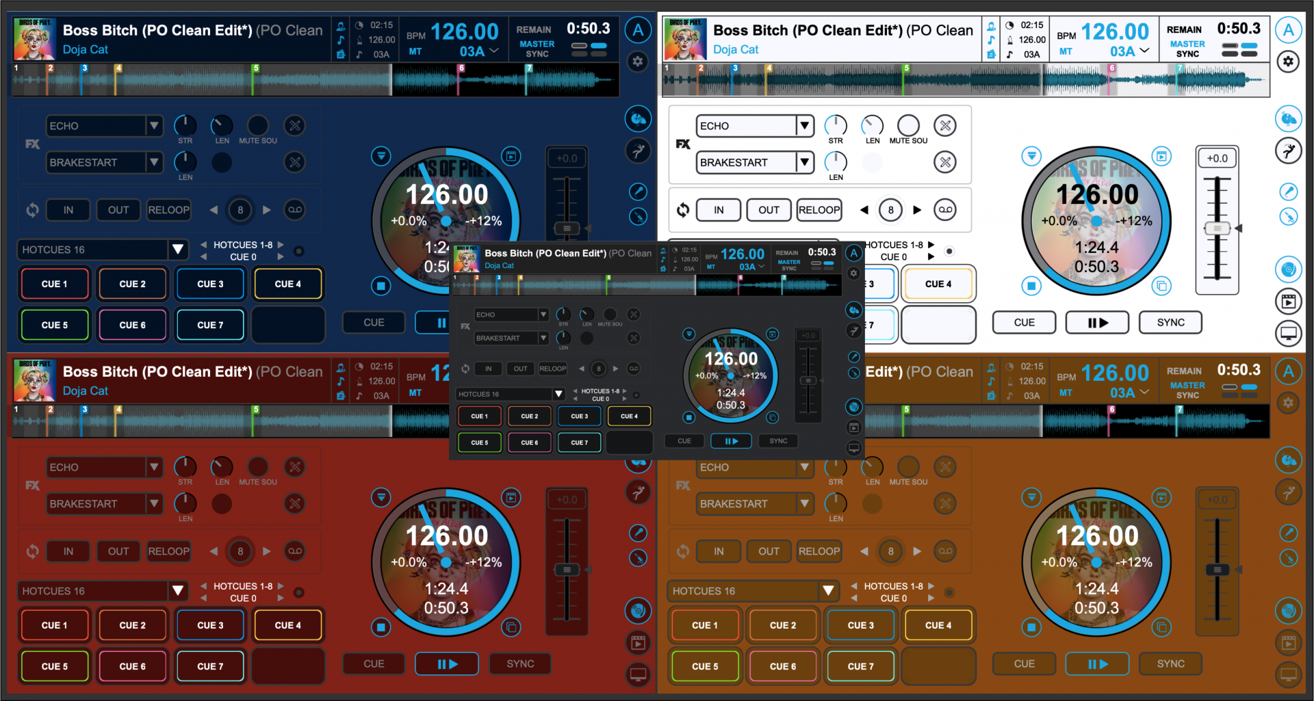Screen dimensions: 1314x701
Task: Click stop square icon in white skin
Action: pyautogui.click(x=1031, y=285)
